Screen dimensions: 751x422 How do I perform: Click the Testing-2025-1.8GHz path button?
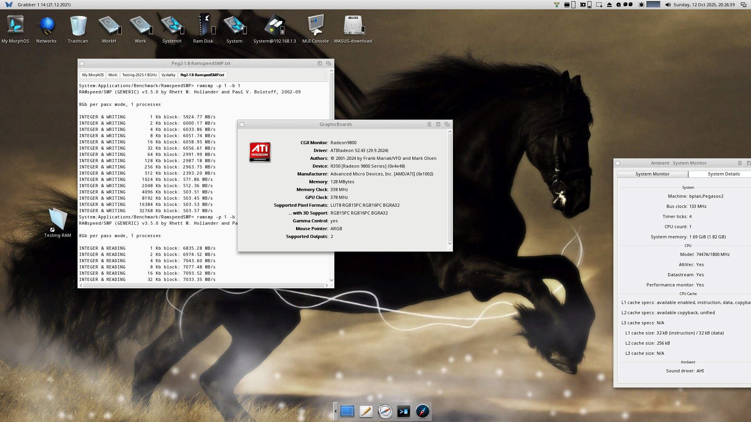(139, 75)
